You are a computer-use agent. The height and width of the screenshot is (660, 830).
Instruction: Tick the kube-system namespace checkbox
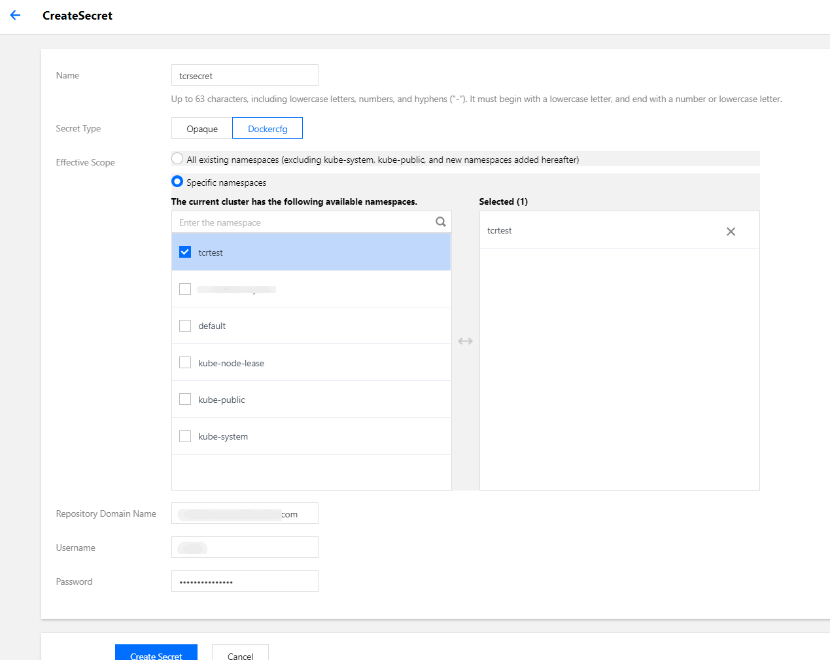(185, 436)
